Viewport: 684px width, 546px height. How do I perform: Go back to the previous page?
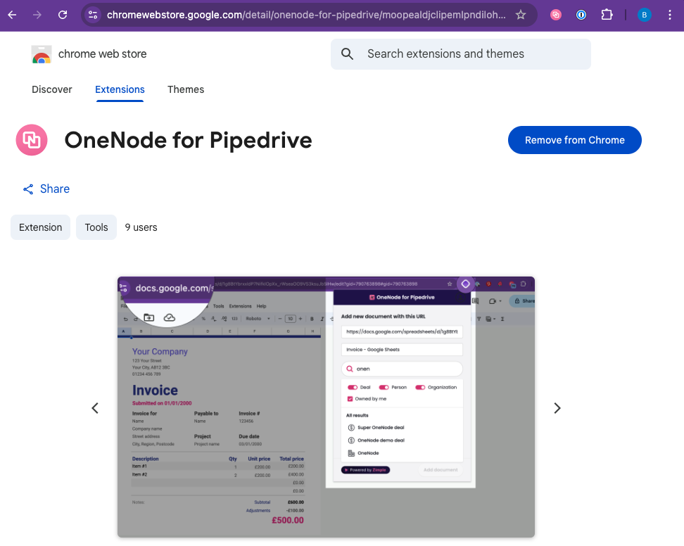click(12, 15)
